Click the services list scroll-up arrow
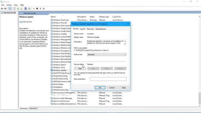Viewport: 201px width, 113px height. (x=199, y=16)
